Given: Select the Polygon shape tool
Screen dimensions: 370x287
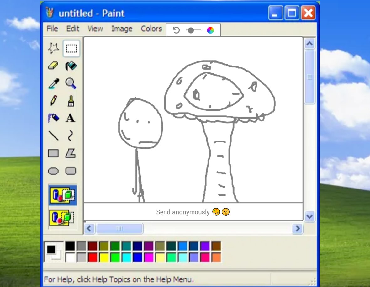Looking at the screenshot, I should [x=71, y=153].
